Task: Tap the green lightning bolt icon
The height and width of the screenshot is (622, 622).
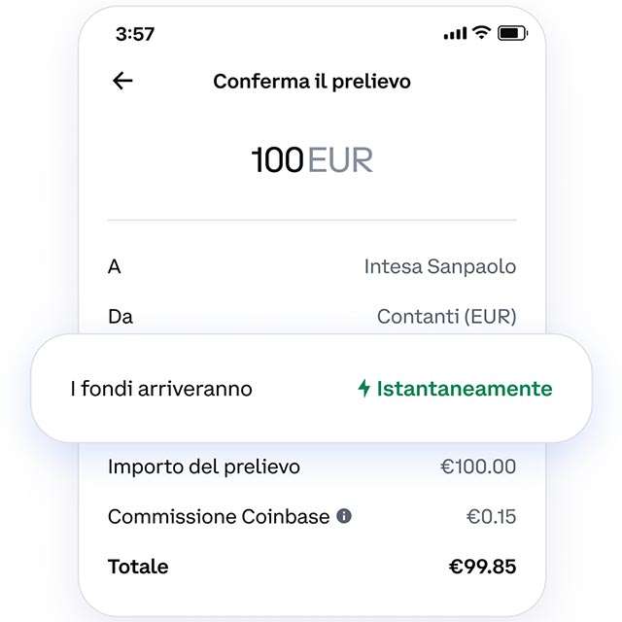Action: pos(364,389)
